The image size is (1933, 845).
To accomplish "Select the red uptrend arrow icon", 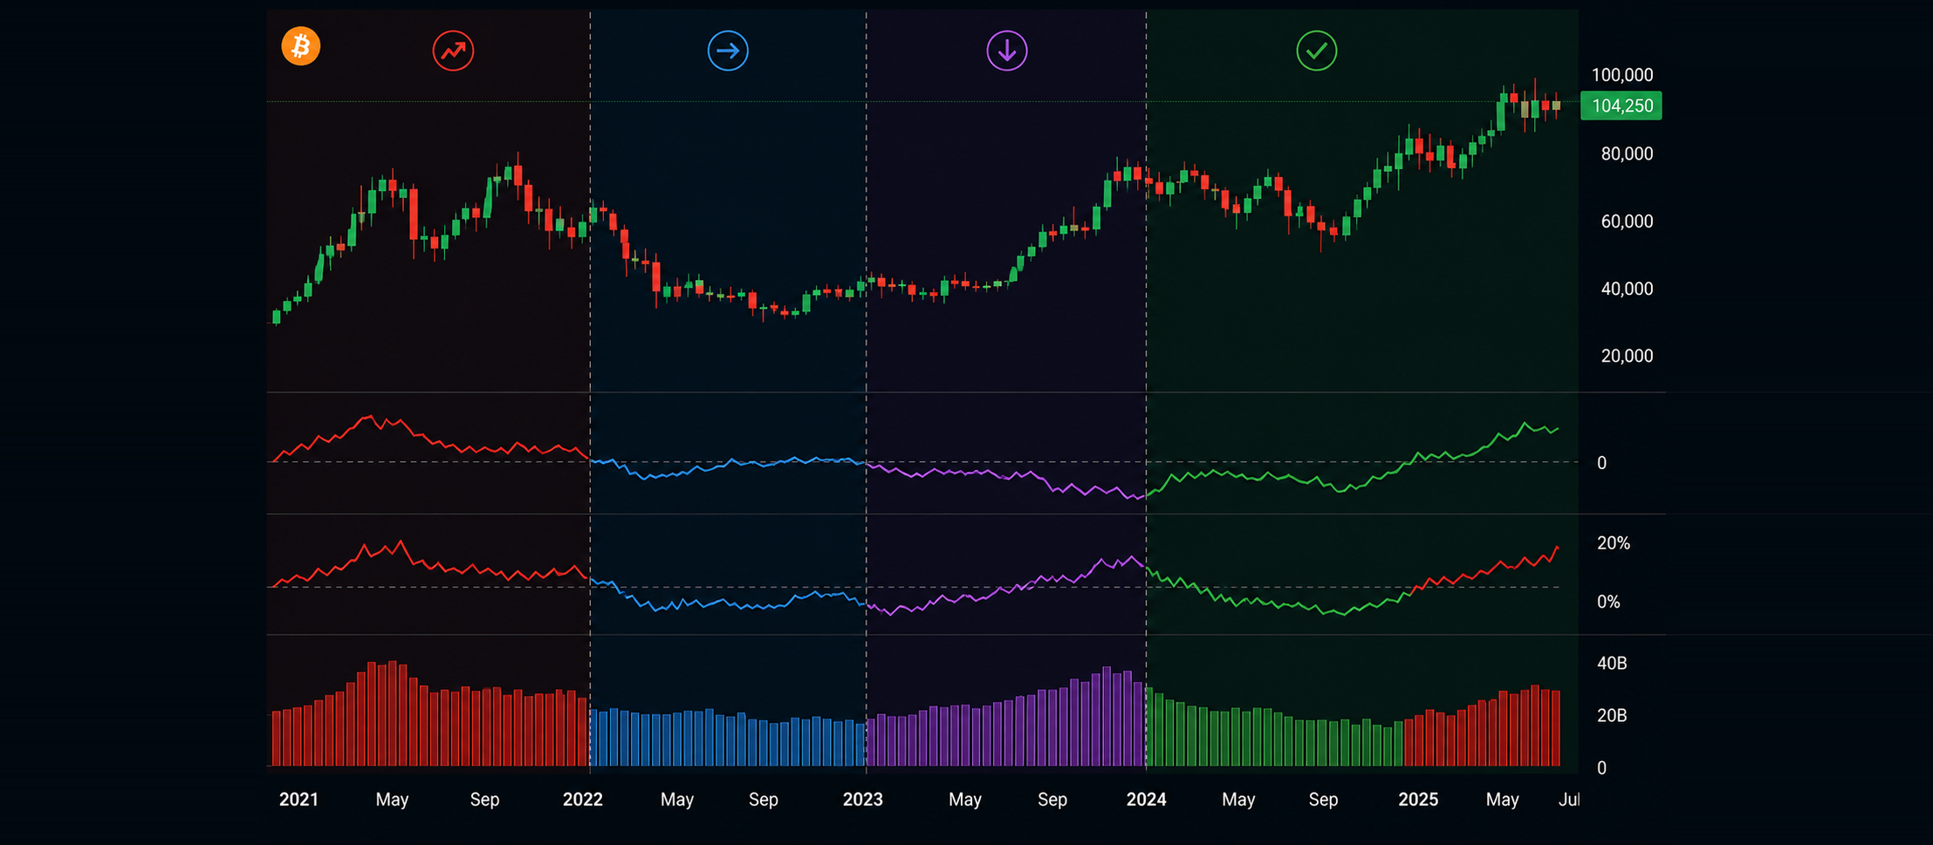I will pyautogui.click(x=453, y=51).
